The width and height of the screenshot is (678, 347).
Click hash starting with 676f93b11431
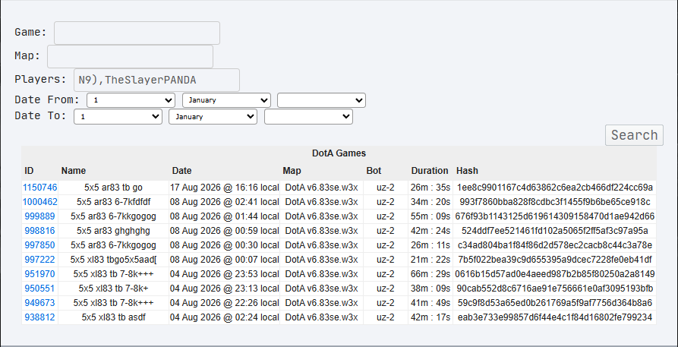click(x=555, y=216)
